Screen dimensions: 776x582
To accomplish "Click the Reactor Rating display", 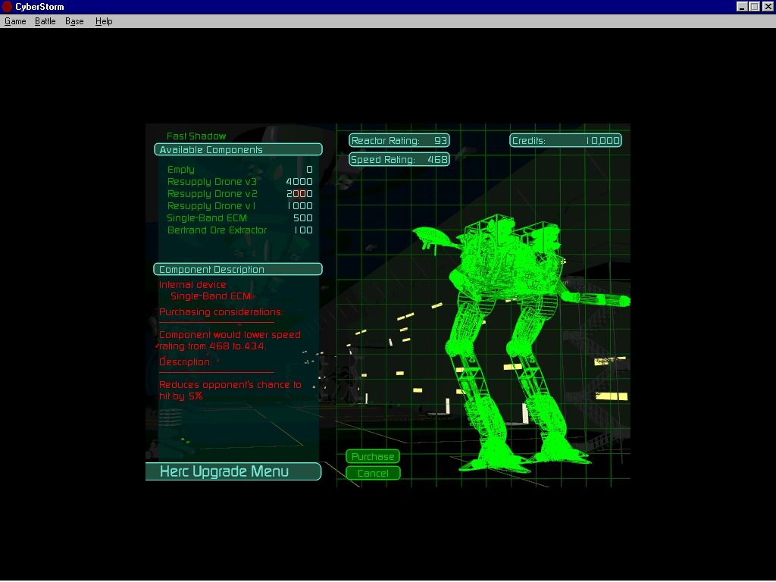I will [x=399, y=141].
